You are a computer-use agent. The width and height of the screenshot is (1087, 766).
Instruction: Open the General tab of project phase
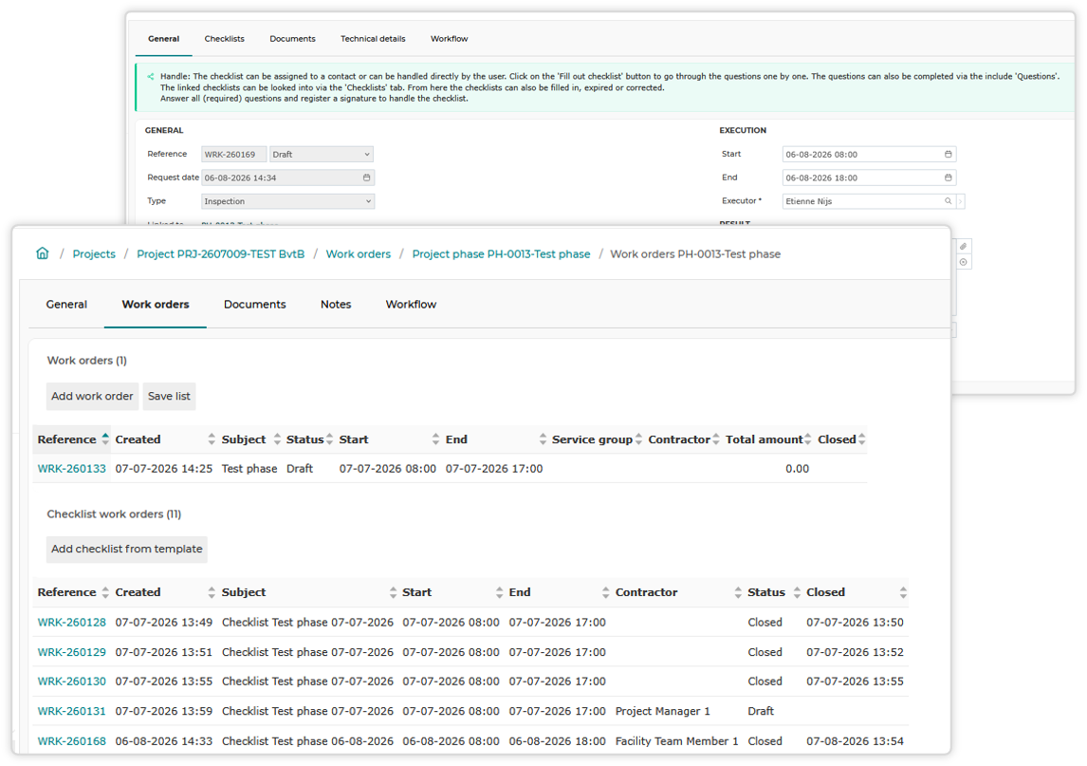(x=66, y=305)
